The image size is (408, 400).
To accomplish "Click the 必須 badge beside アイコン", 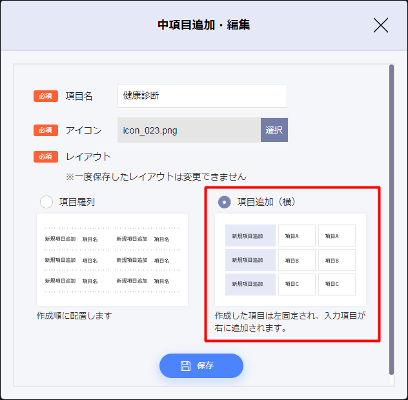I will pyautogui.click(x=46, y=130).
